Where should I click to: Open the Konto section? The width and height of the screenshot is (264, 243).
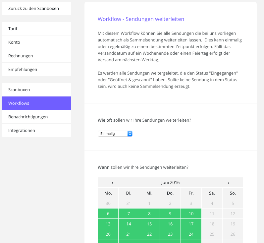[x=36, y=42]
